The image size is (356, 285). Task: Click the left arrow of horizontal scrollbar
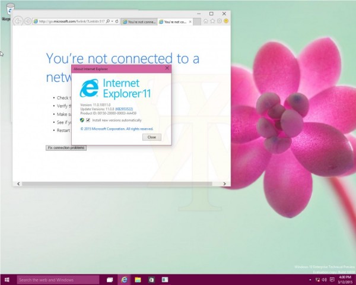tap(18, 183)
